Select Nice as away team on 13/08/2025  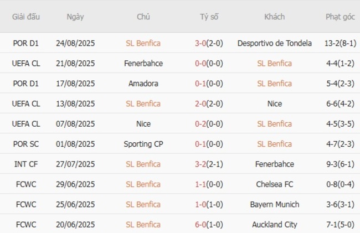[x=274, y=103]
